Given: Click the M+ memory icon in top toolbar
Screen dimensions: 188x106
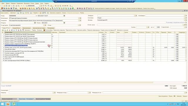Looking at the screenshot, I should click(x=65, y=6).
